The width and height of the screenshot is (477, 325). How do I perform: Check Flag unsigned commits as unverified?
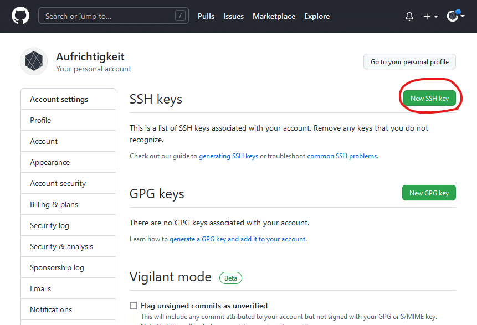click(x=134, y=306)
